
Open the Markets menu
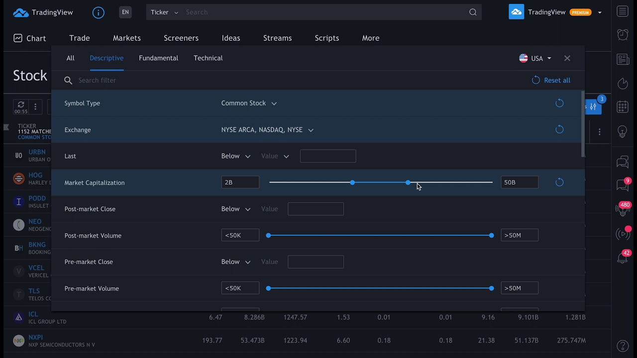tap(127, 38)
